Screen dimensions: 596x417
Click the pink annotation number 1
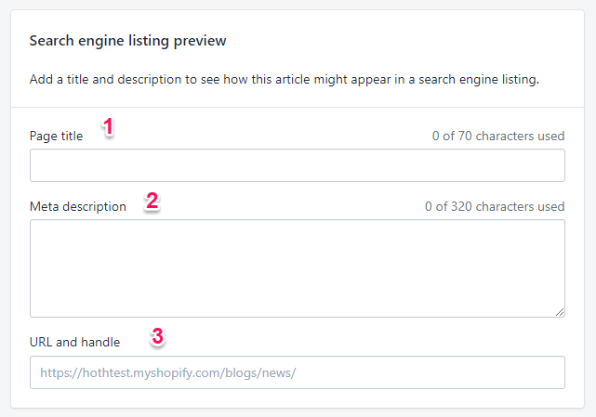[109, 127]
